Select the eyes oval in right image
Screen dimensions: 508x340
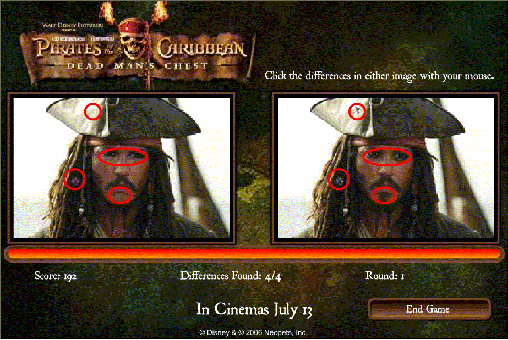click(x=387, y=157)
